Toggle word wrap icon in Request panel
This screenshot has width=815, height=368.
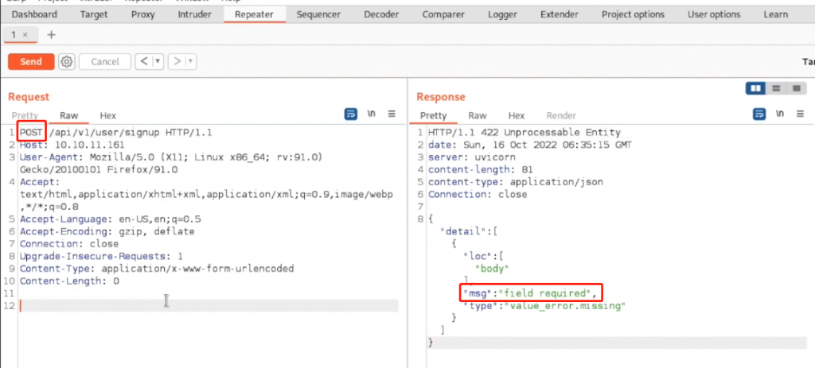(x=351, y=114)
